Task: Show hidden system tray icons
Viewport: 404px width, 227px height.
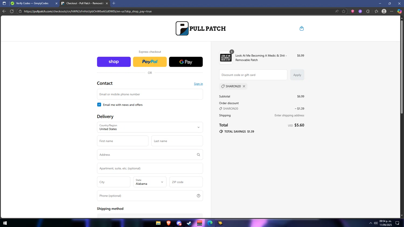Action: click(371, 223)
